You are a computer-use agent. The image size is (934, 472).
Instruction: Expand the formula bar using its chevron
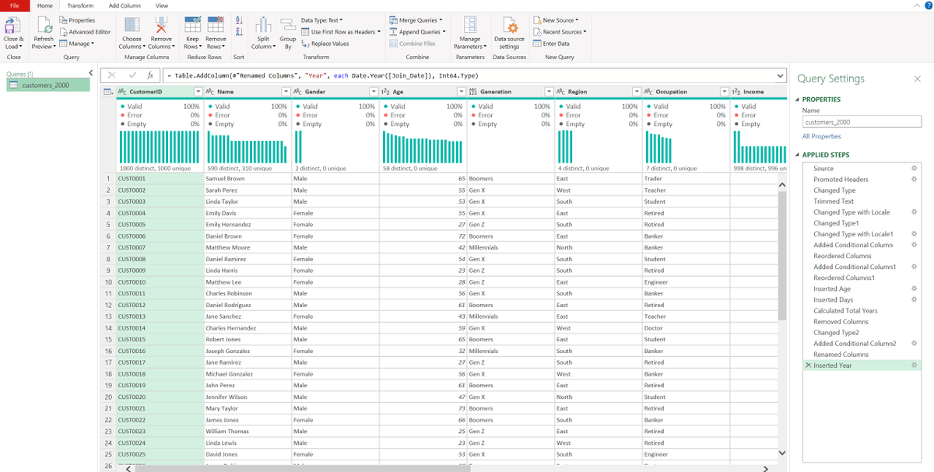click(781, 75)
